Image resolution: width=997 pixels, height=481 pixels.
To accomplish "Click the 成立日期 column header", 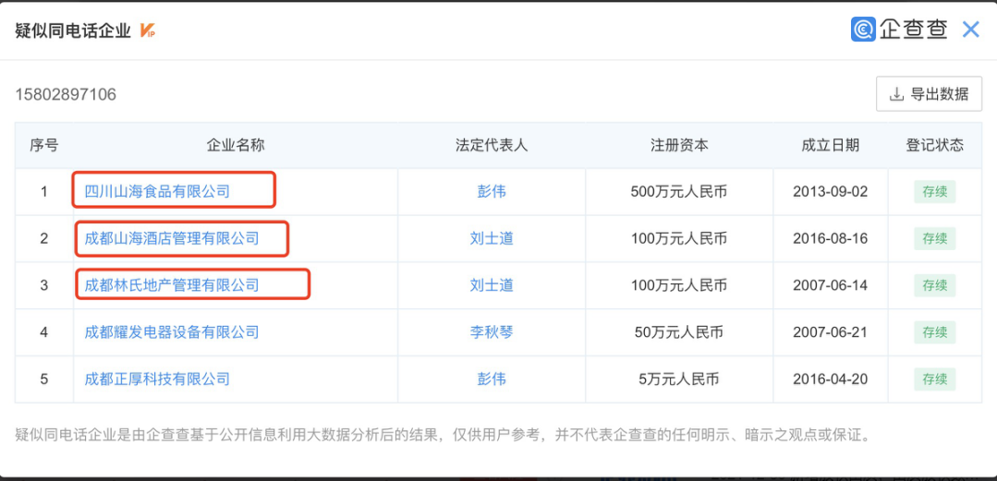I will 830,145.
